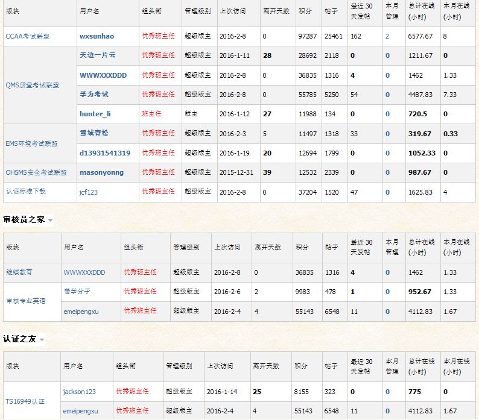Select jackson123's total online 775
This screenshot has width=479, height=420.
click(414, 392)
